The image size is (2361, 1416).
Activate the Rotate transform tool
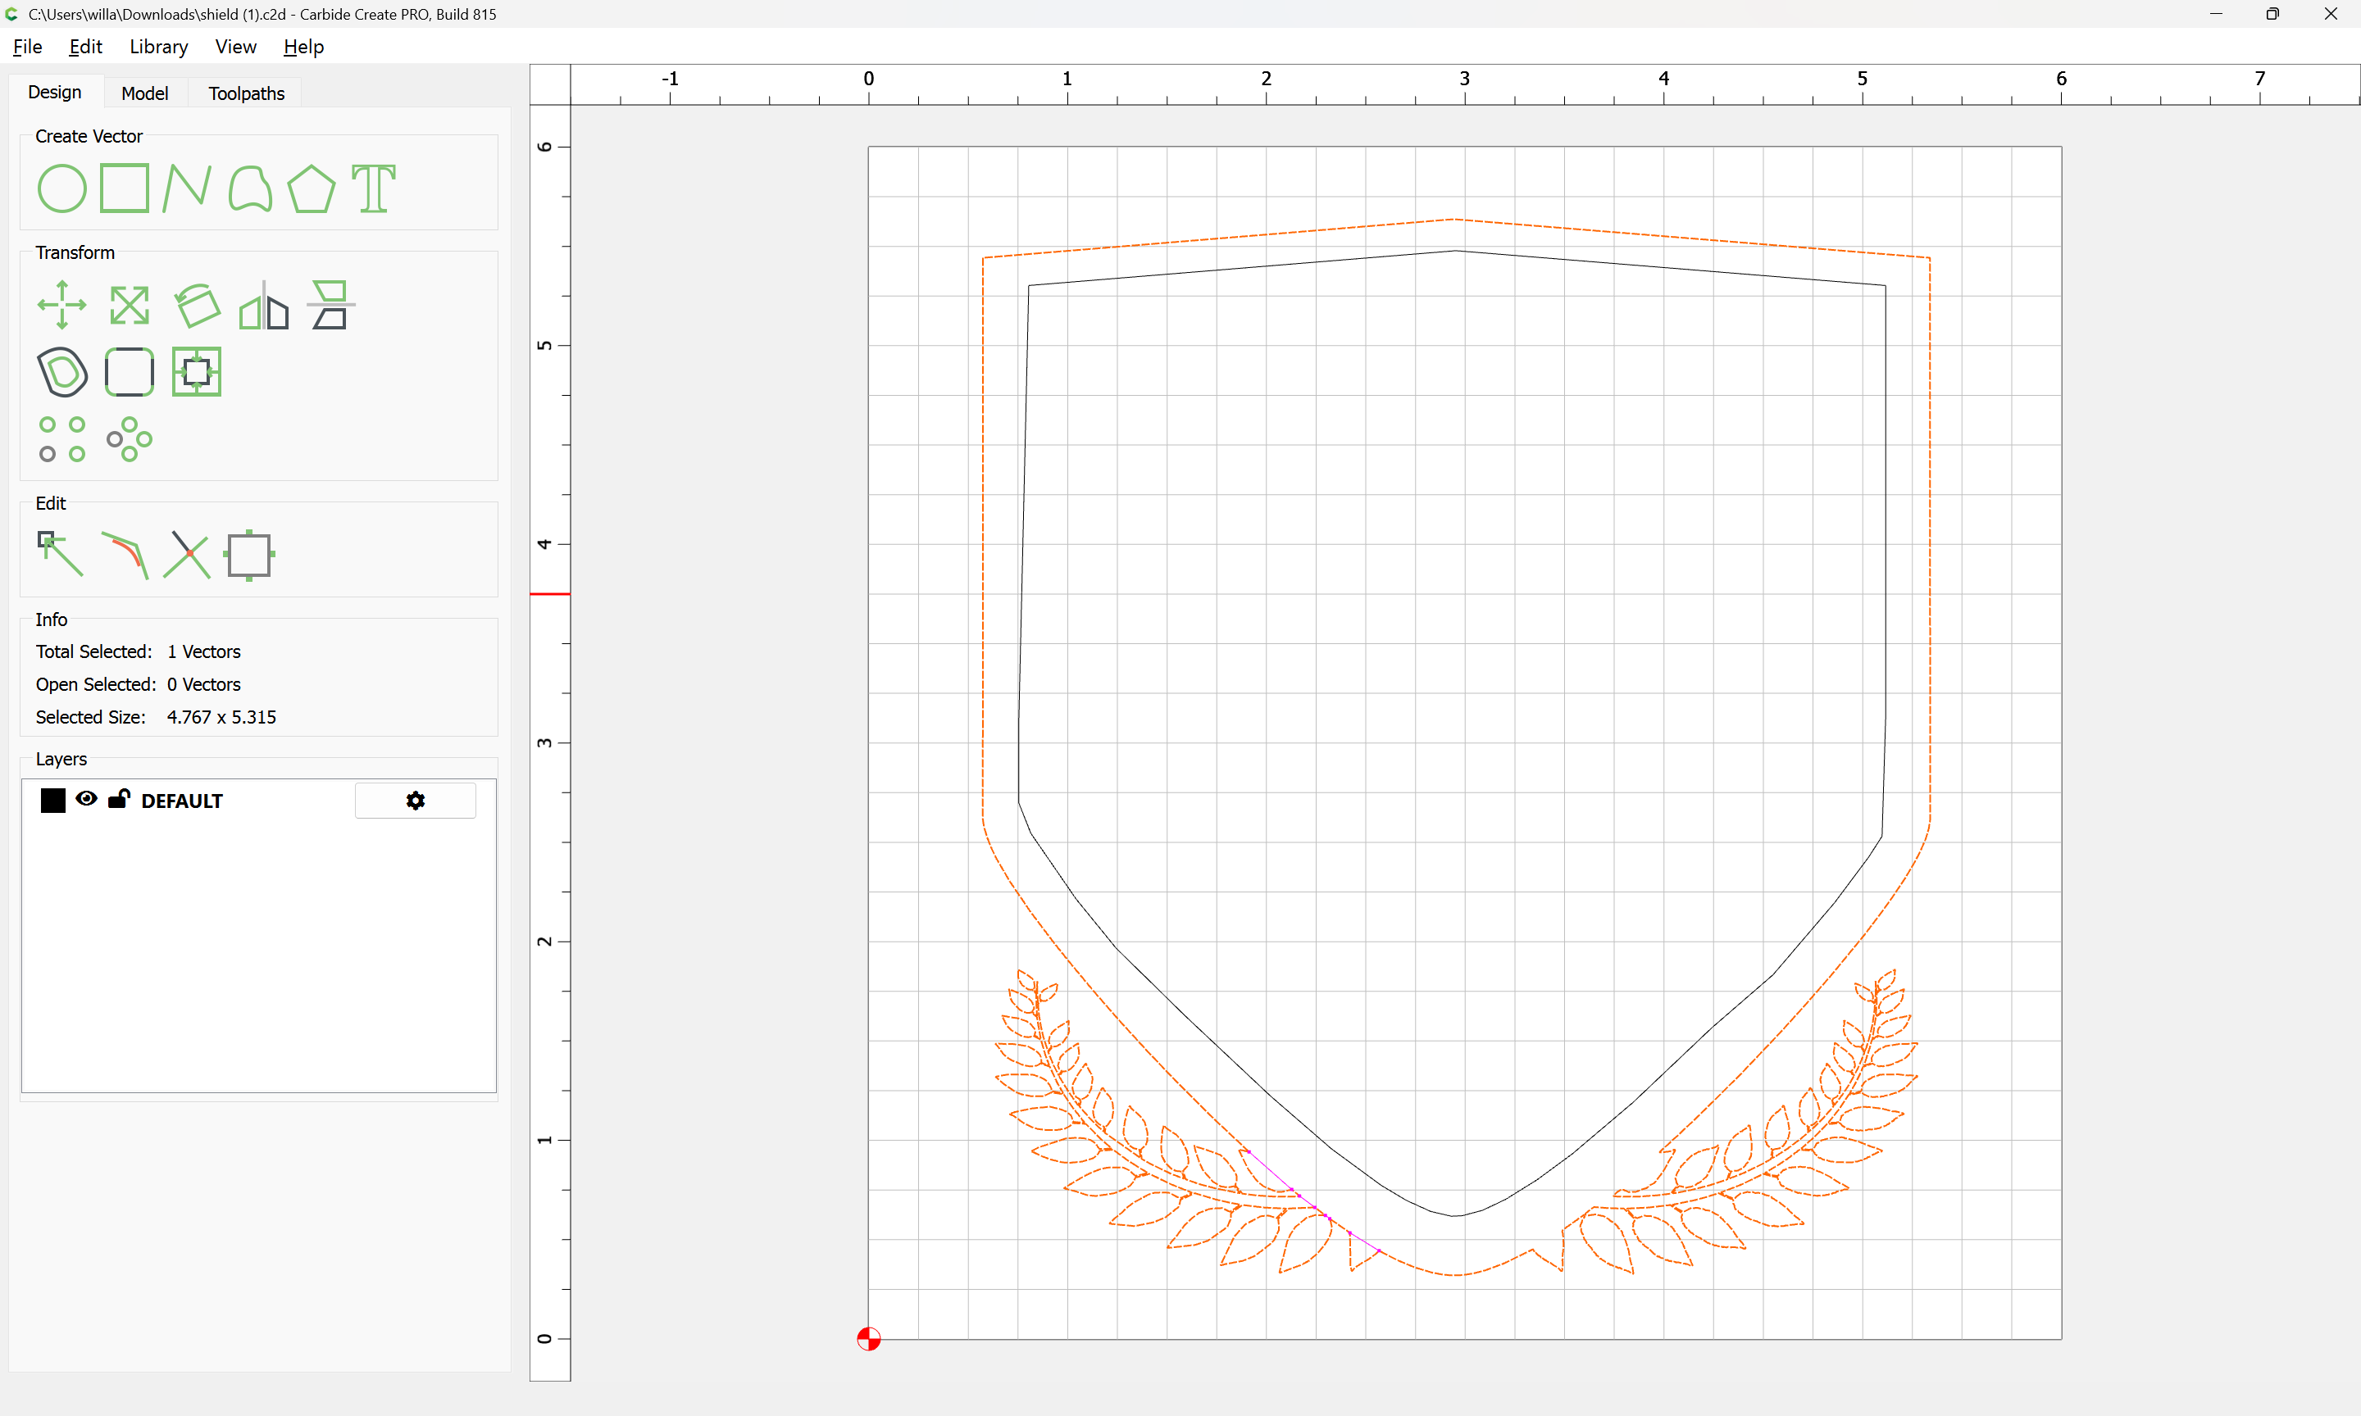click(x=197, y=306)
